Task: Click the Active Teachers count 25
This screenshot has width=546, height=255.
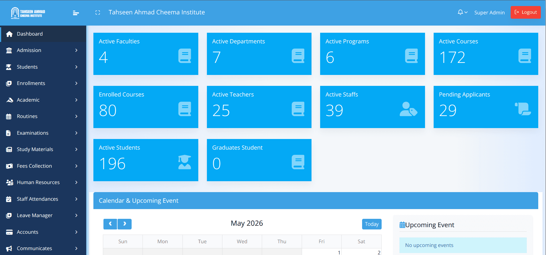Action: [x=221, y=110]
